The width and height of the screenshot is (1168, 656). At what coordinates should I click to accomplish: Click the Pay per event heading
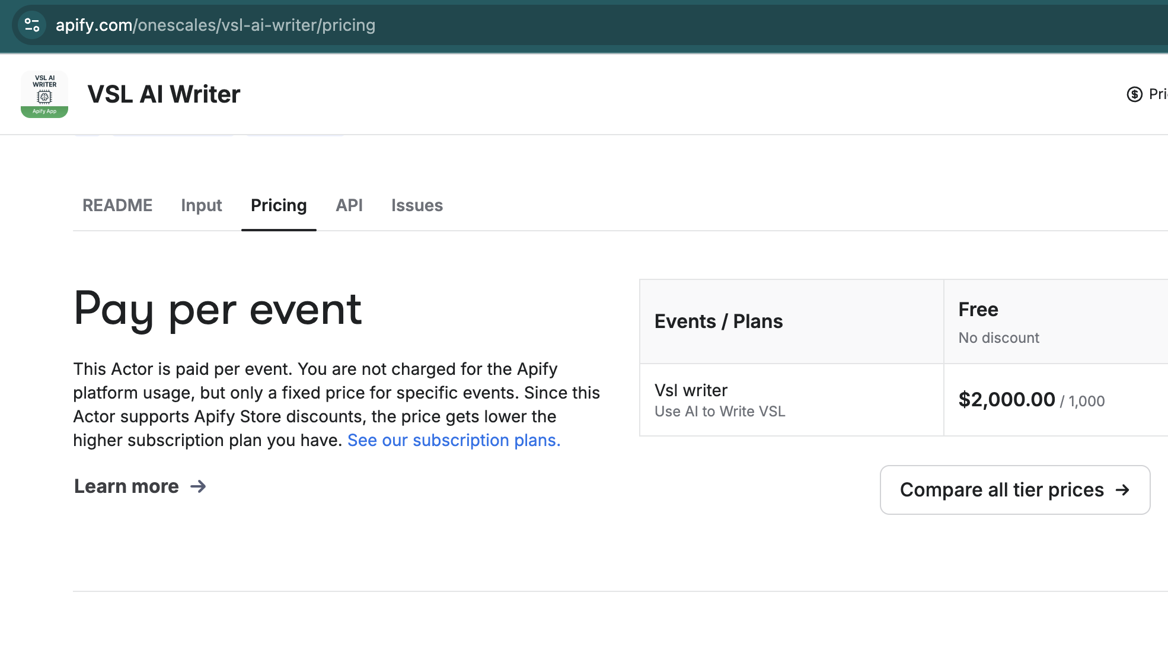[x=218, y=310]
